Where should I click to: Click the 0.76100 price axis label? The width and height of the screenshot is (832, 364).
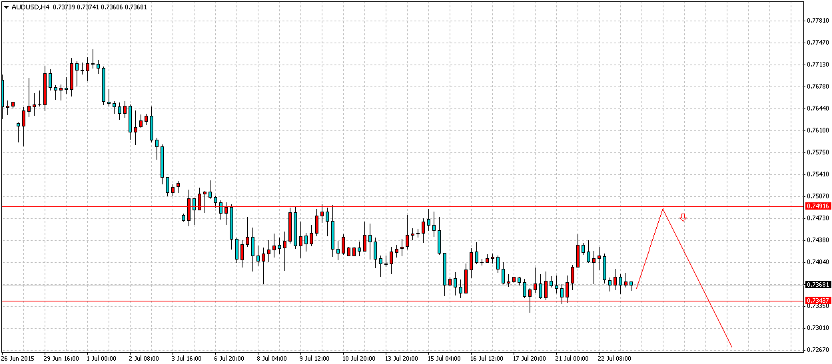[x=817, y=130]
